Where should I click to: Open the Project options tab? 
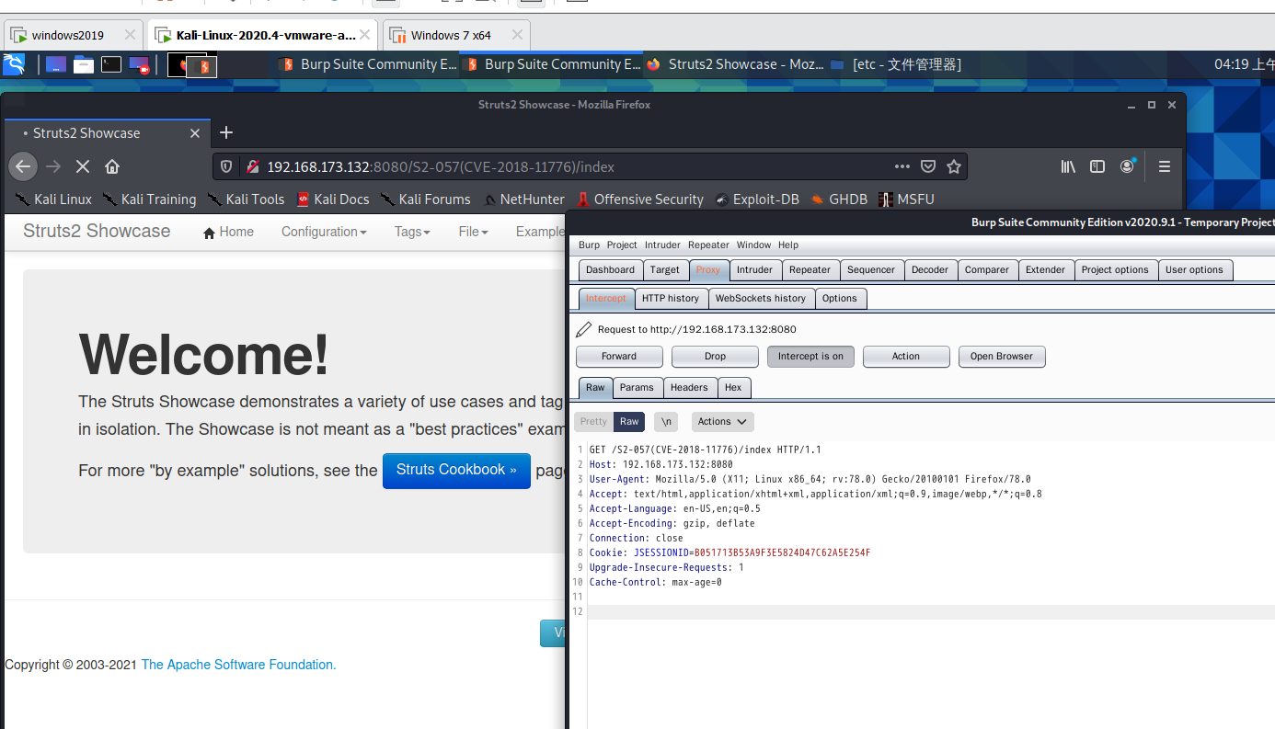tap(1115, 270)
